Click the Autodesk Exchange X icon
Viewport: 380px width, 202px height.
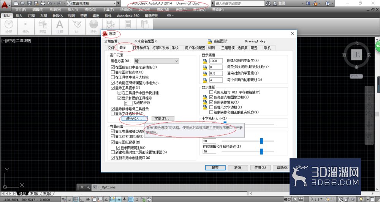(308, 3)
